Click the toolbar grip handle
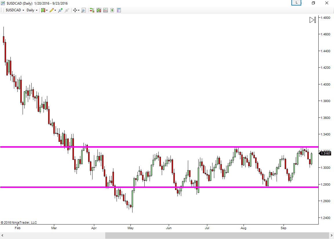This screenshot has width=334, height=239. pos(2,10)
